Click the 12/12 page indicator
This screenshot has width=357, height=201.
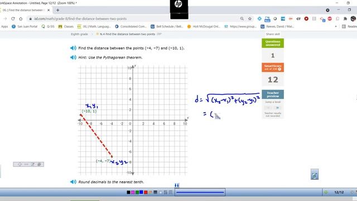339,192
